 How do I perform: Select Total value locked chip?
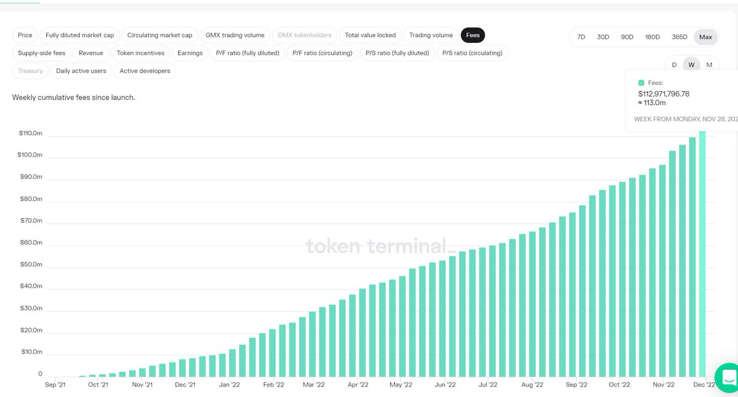(370, 35)
